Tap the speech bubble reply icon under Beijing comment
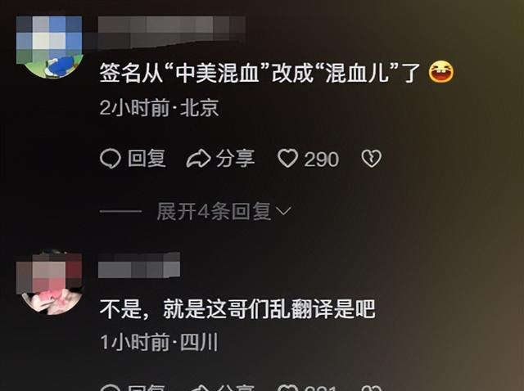The height and width of the screenshot is (391, 524). pyautogui.click(x=110, y=158)
